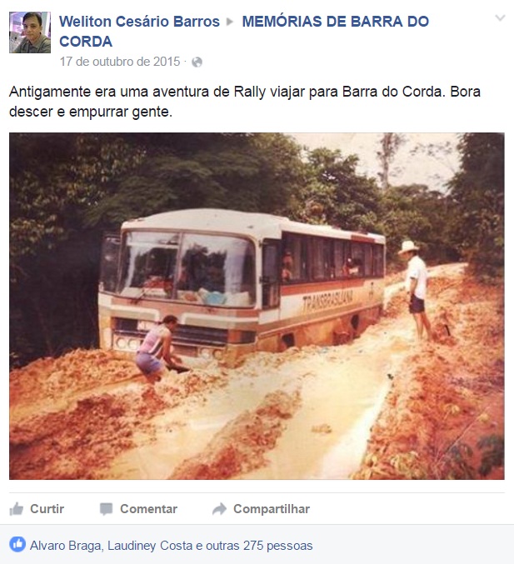Click the arrow between author and group
514x564 pixels.
pos(229,22)
